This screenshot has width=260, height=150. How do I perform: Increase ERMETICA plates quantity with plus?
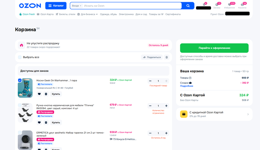coord(166,133)
